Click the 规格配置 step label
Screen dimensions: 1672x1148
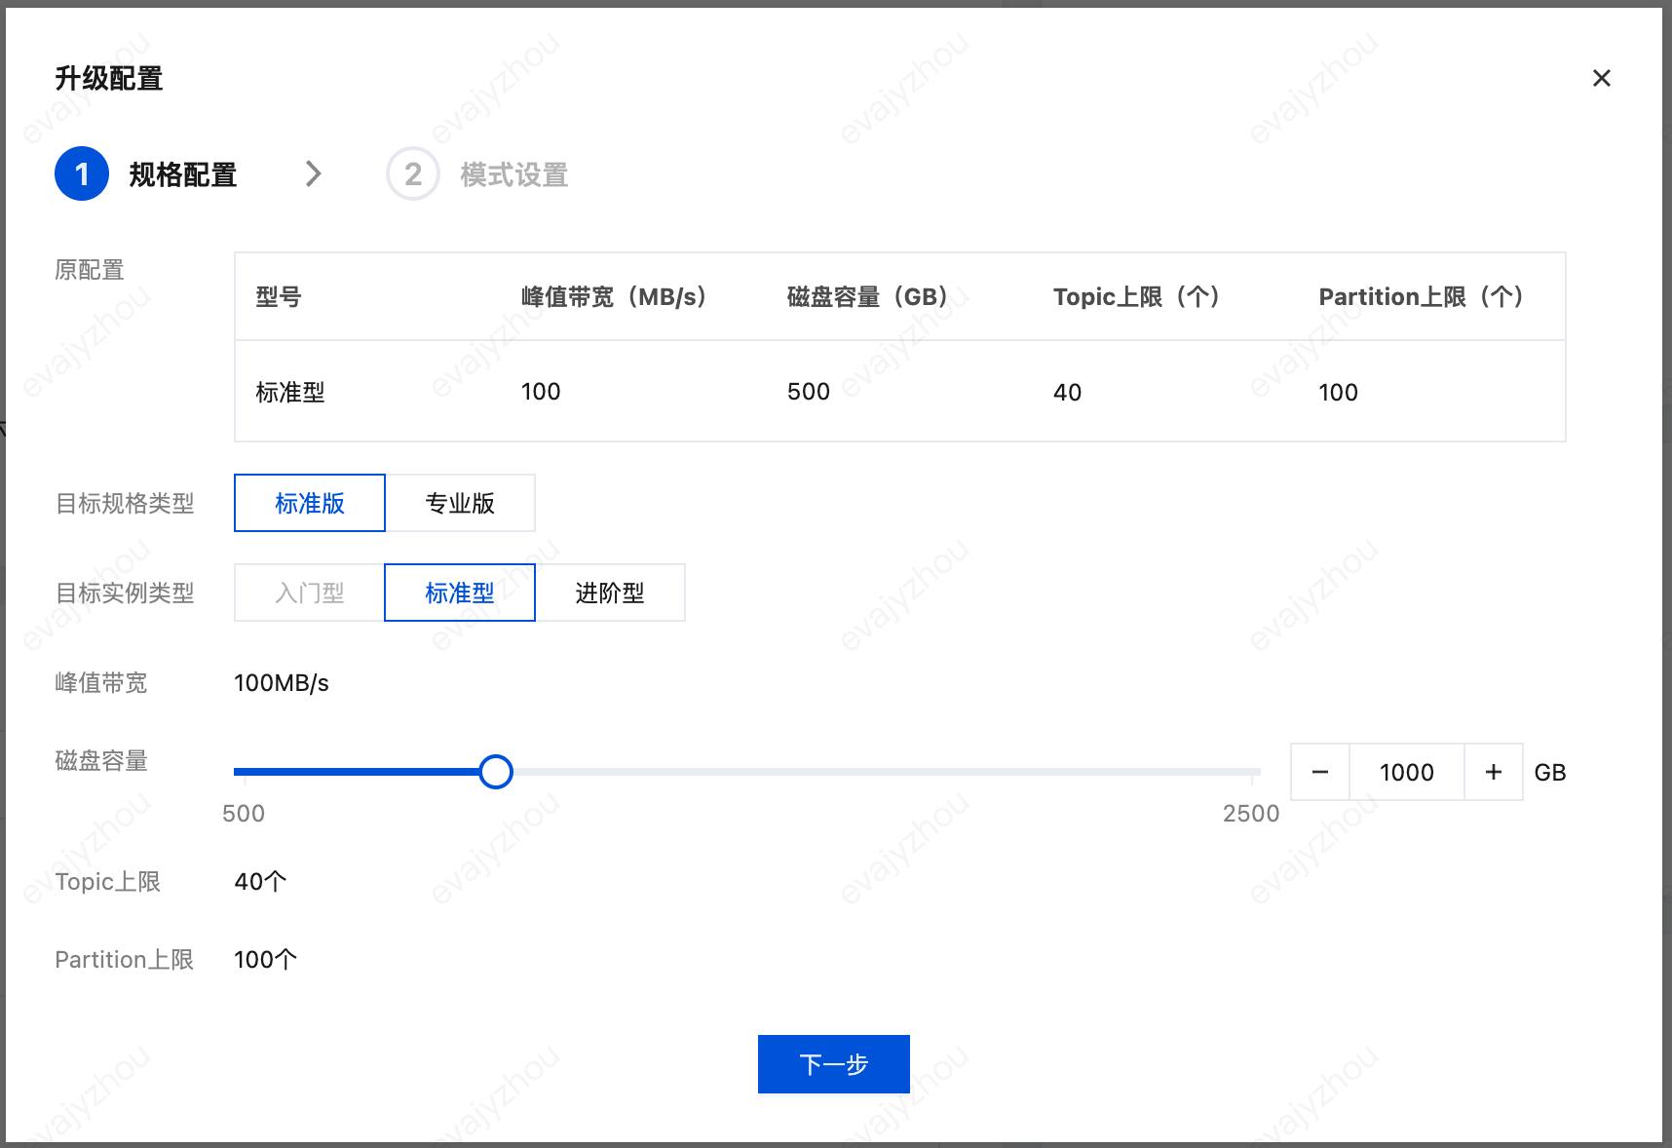point(183,173)
